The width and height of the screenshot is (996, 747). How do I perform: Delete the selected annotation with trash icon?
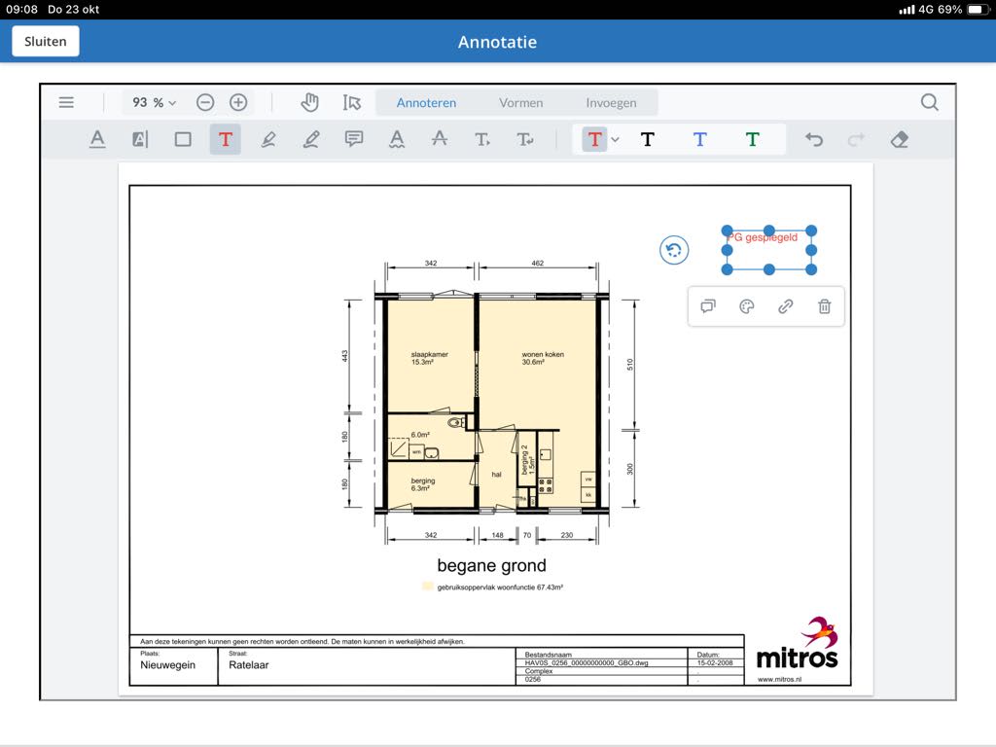[x=825, y=306]
